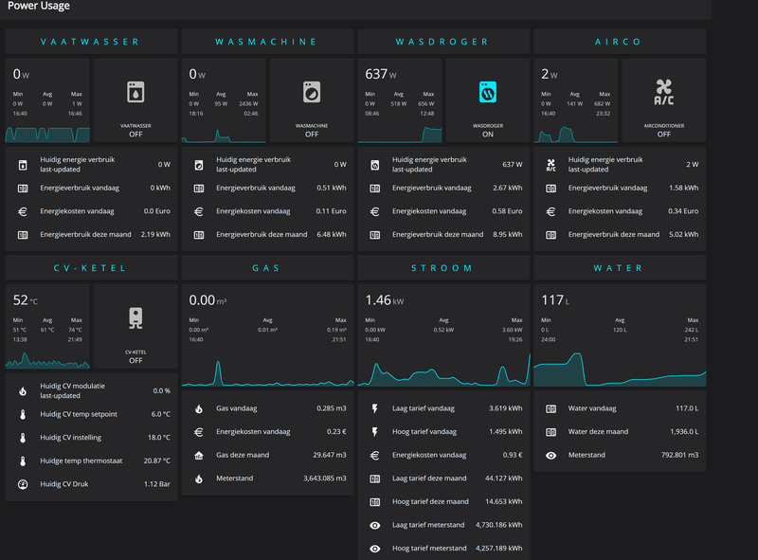This screenshot has height=560, width=758.
Task: Click meter icon beside Water vandaag
Action: click(x=550, y=408)
